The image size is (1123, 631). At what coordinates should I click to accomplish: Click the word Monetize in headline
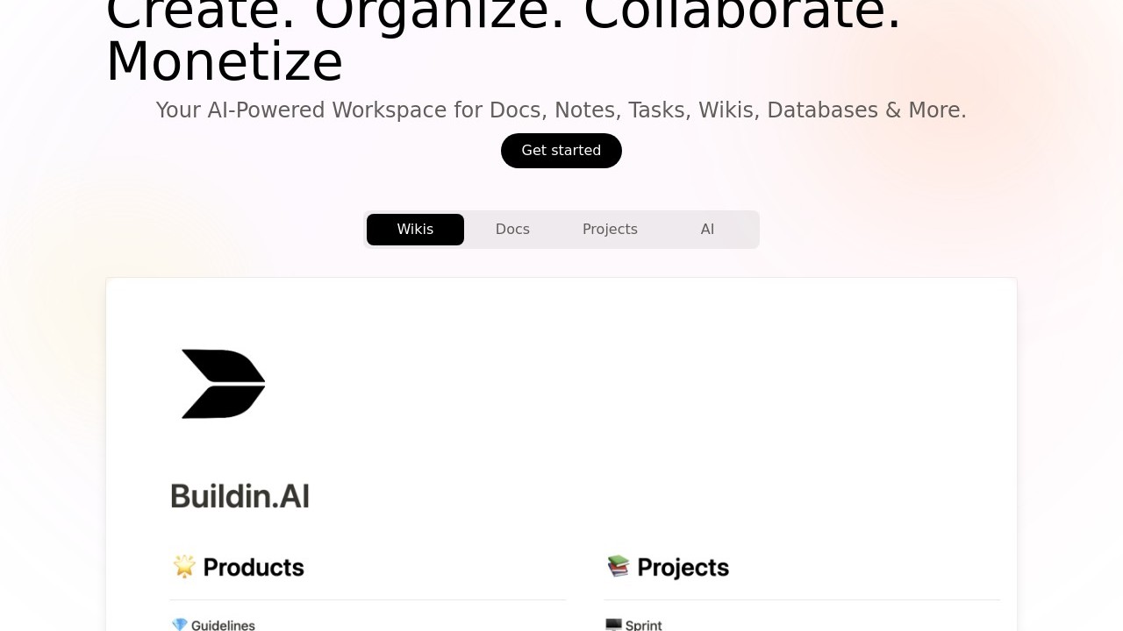(224, 62)
